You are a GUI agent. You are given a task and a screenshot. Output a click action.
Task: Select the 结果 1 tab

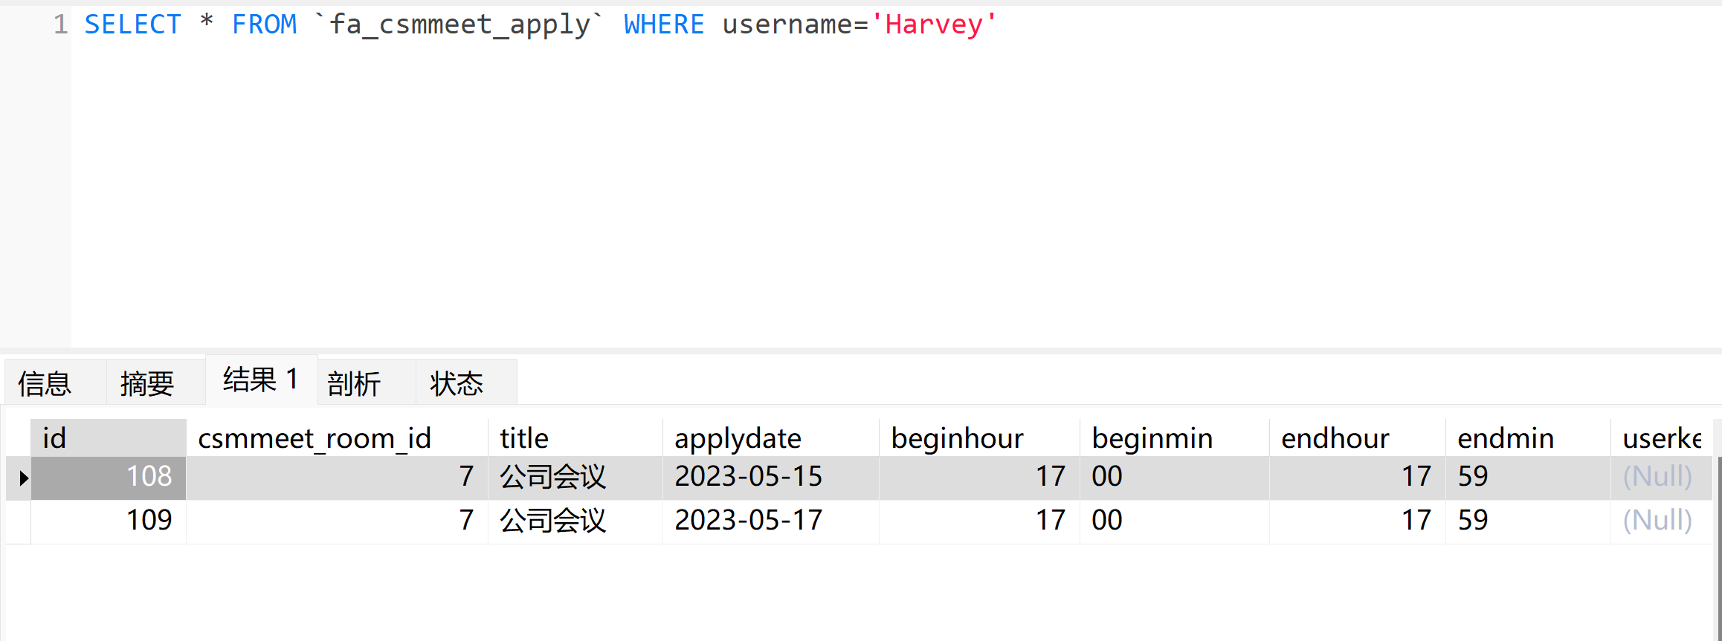[x=261, y=380]
